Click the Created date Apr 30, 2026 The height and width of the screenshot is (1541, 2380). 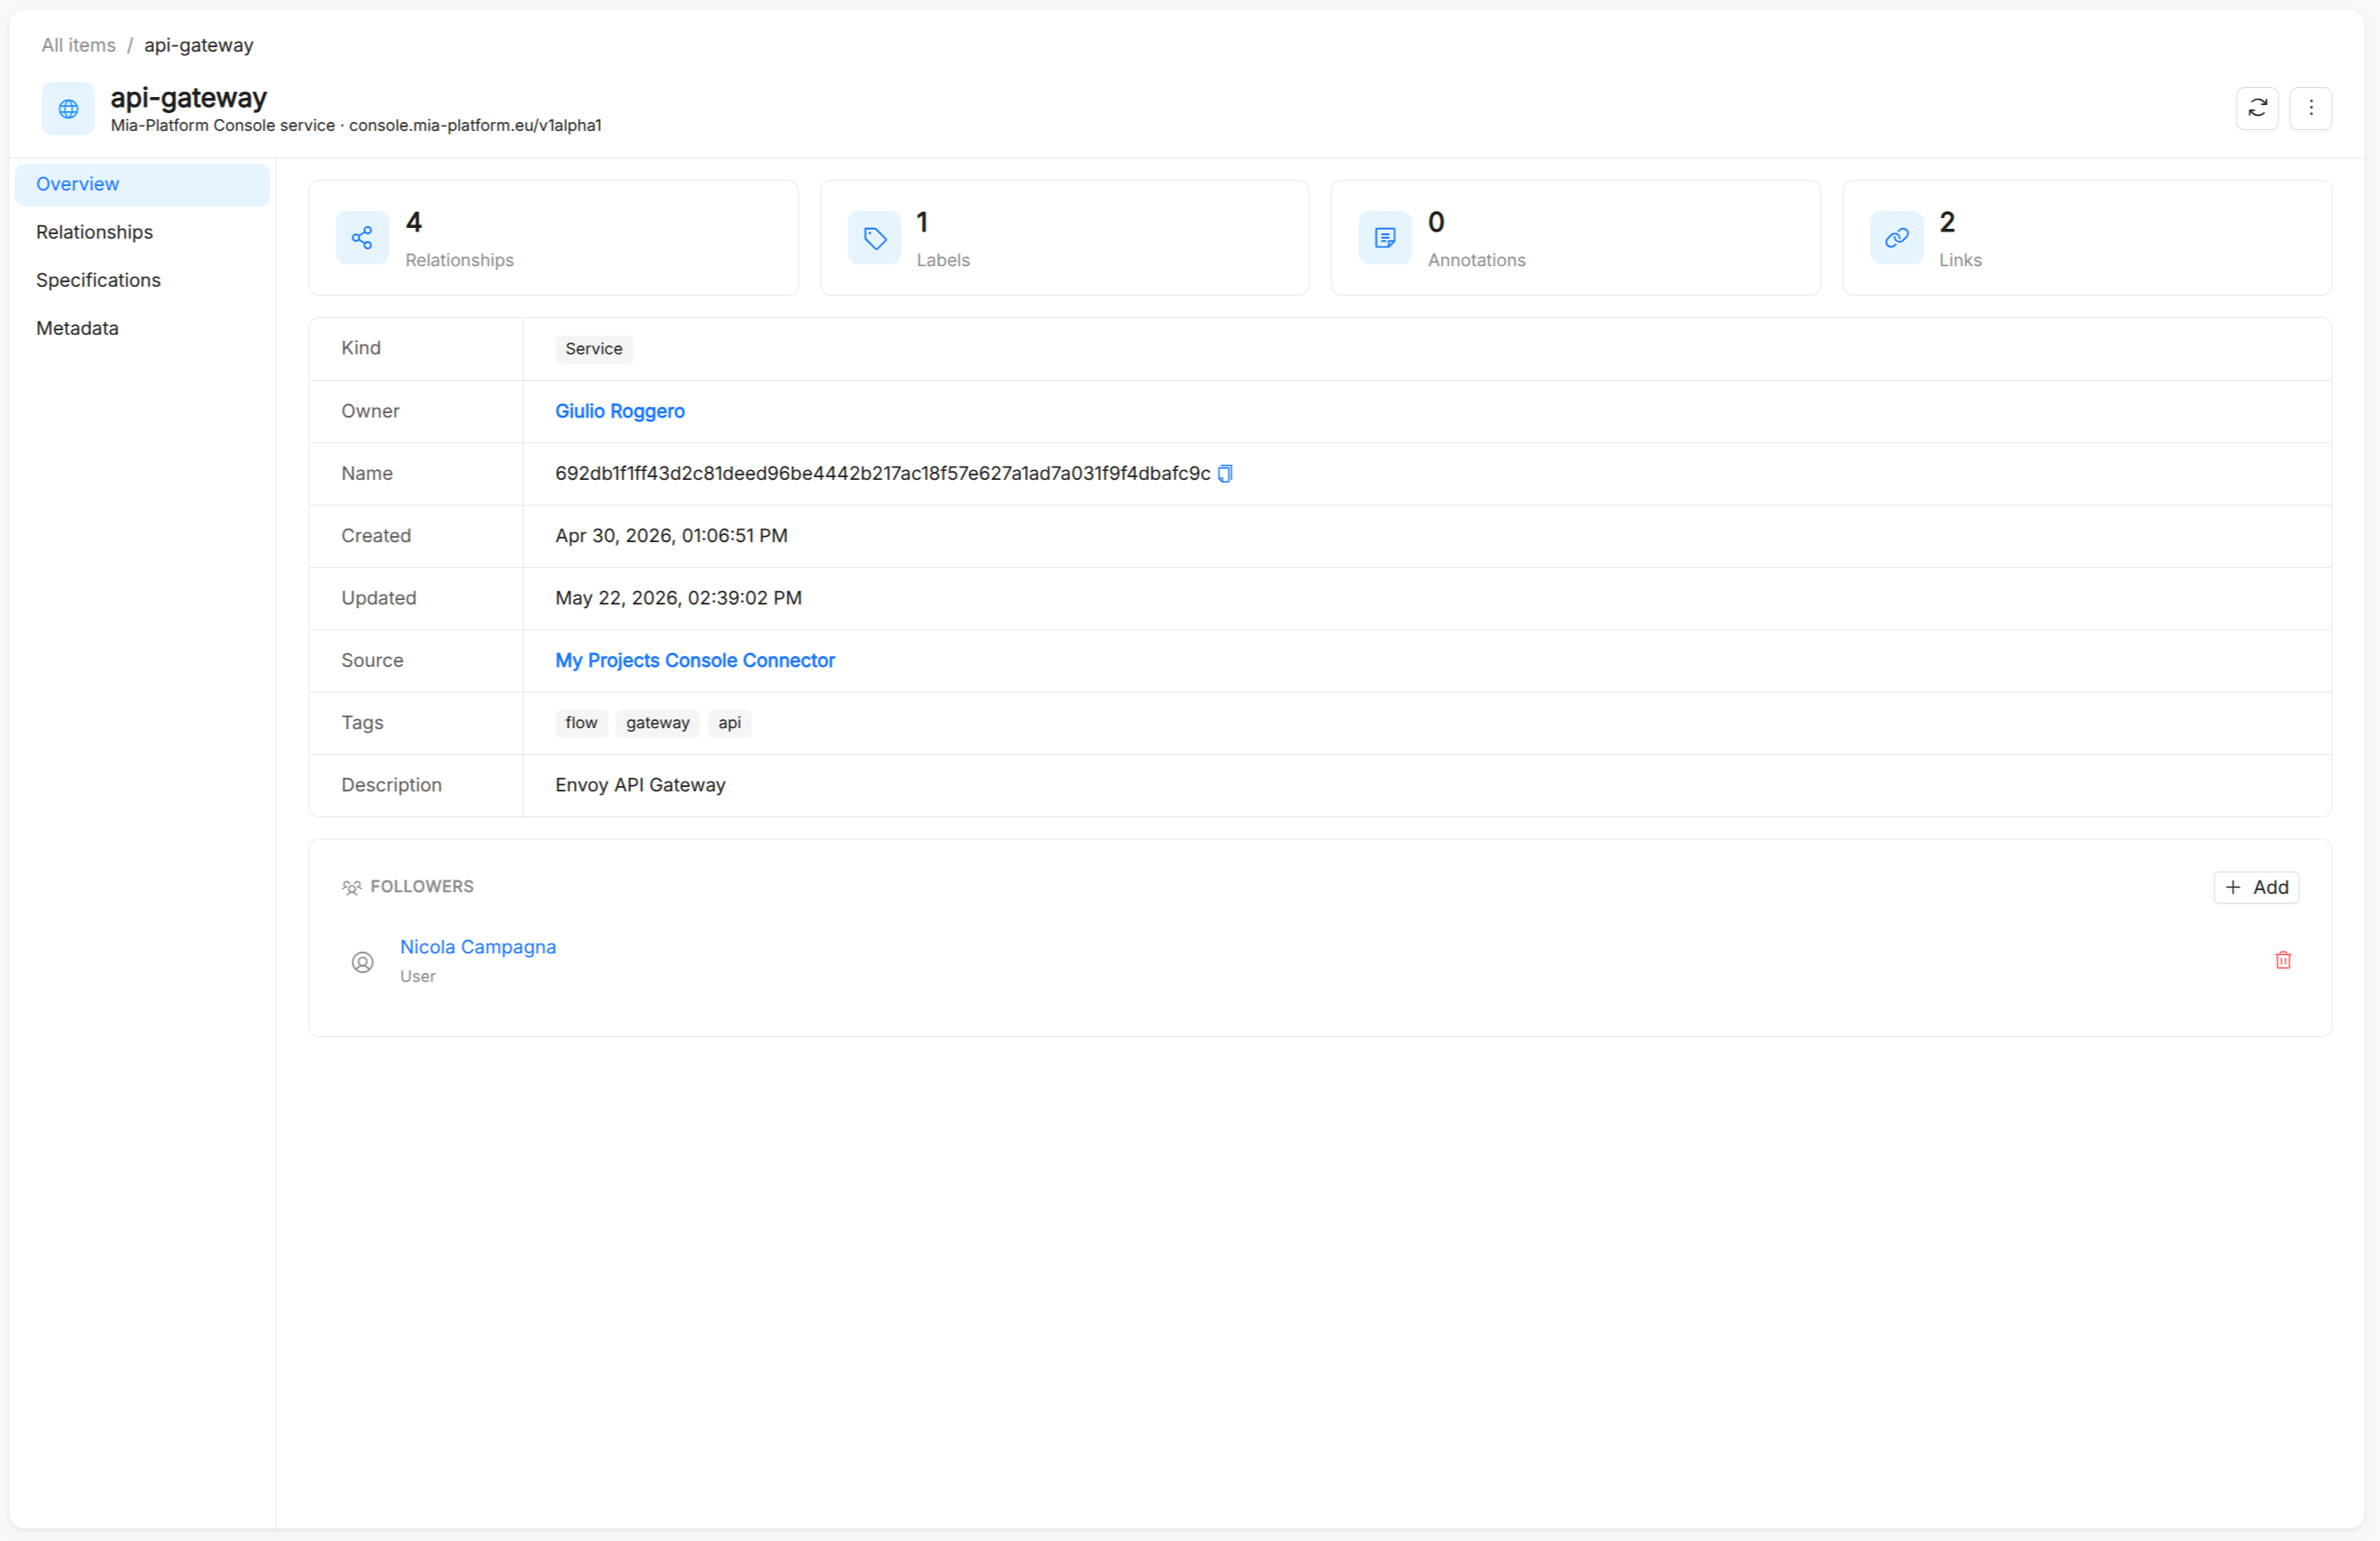pos(671,536)
